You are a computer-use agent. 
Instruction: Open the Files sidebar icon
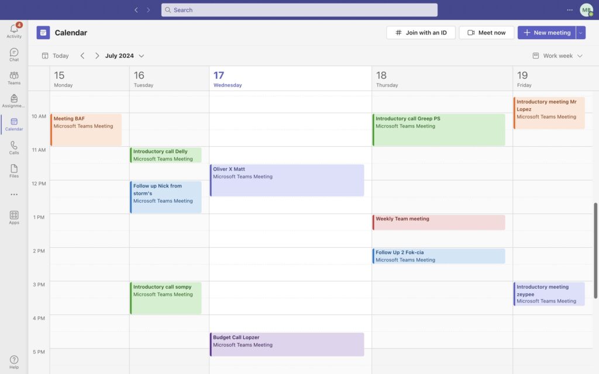[x=14, y=171]
